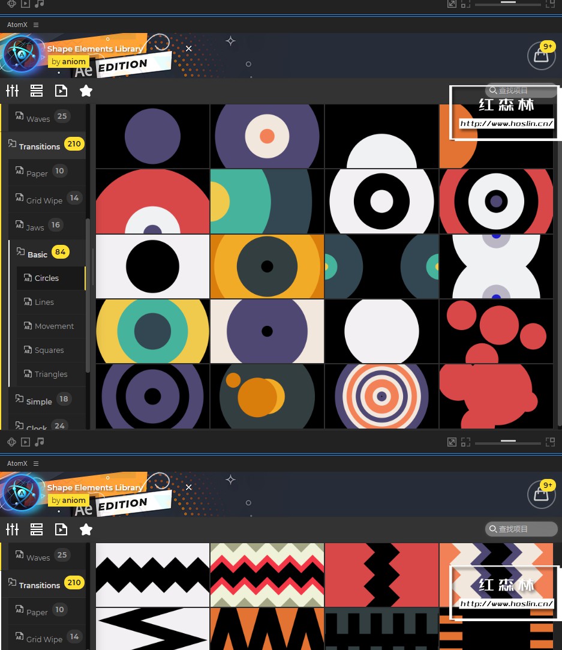The height and width of the screenshot is (650, 562).
Task: Select the separate red circles cluster thumbnail
Action: point(496,331)
